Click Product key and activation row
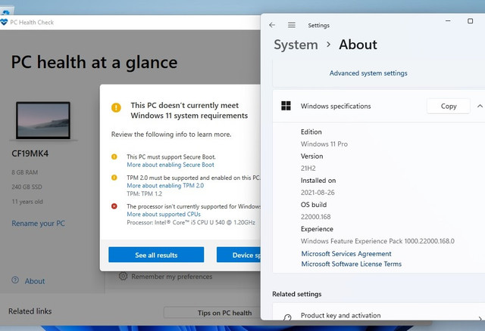This screenshot has width=485, height=331. coord(379,312)
